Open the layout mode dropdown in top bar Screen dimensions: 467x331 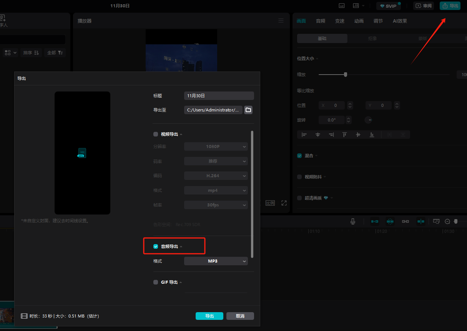point(358,6)
